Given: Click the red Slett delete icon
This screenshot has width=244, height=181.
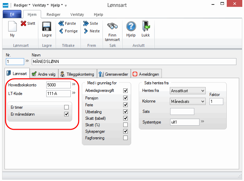Looking at the screenshot, I should point(23,23).
